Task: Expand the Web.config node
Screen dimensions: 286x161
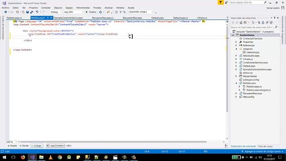Action: tap(236, 97)
